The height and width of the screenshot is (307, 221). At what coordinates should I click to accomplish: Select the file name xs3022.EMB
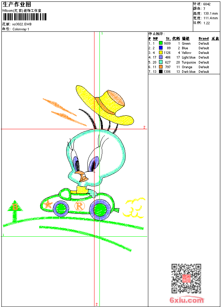pos(22,24)
